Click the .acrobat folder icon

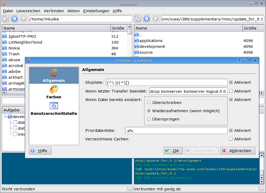tap(5, 65)
